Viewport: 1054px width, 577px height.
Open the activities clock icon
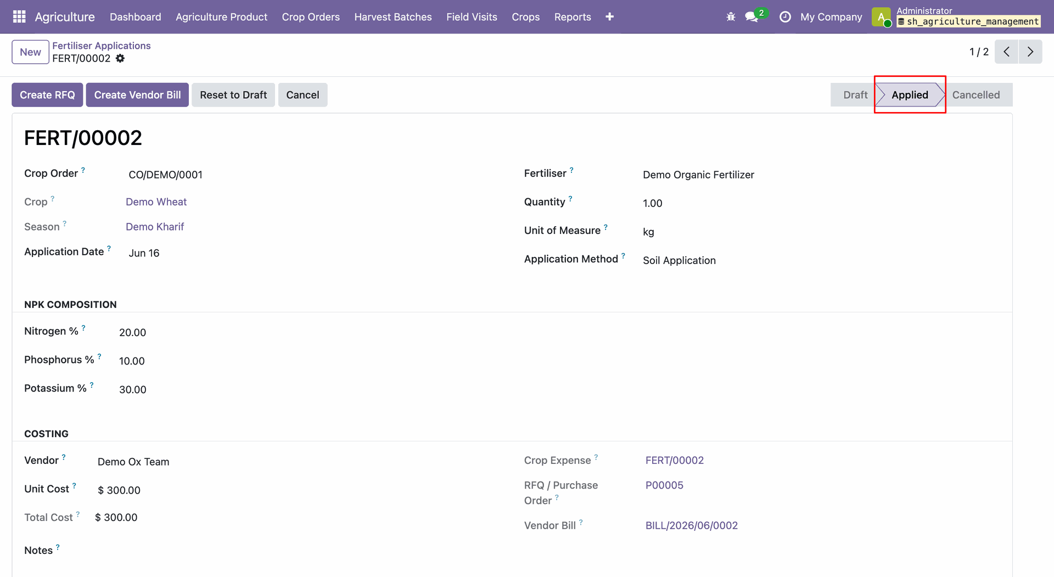coord(785,17)
